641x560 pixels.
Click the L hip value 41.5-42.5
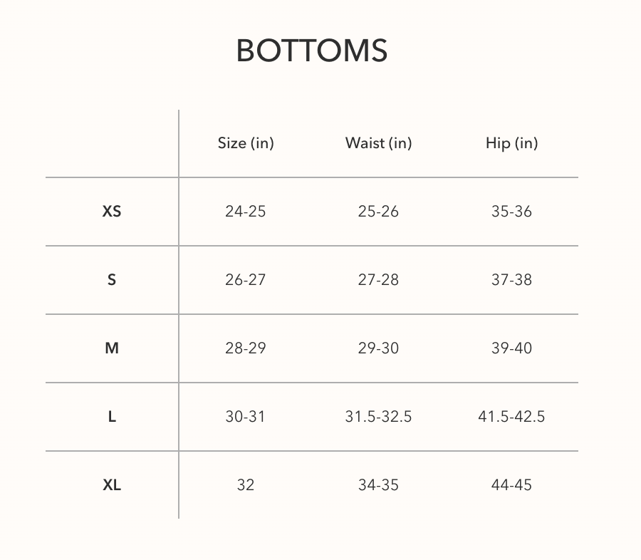[511, 417]
